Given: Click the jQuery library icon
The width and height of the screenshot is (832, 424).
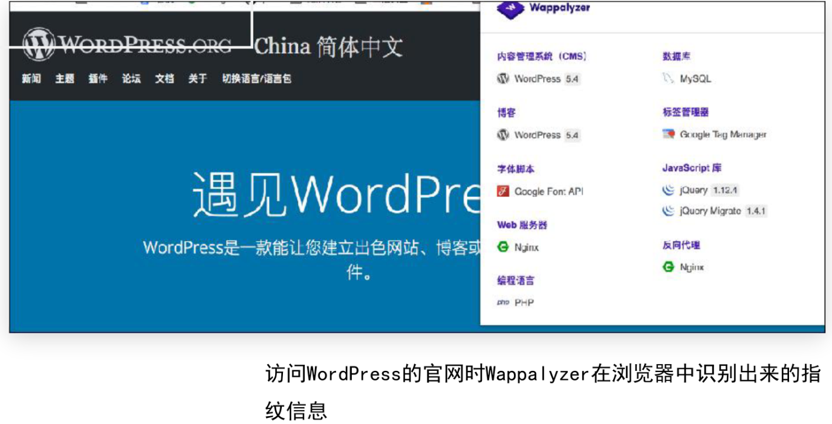Looking at the screenshot, I should (668, 190).
